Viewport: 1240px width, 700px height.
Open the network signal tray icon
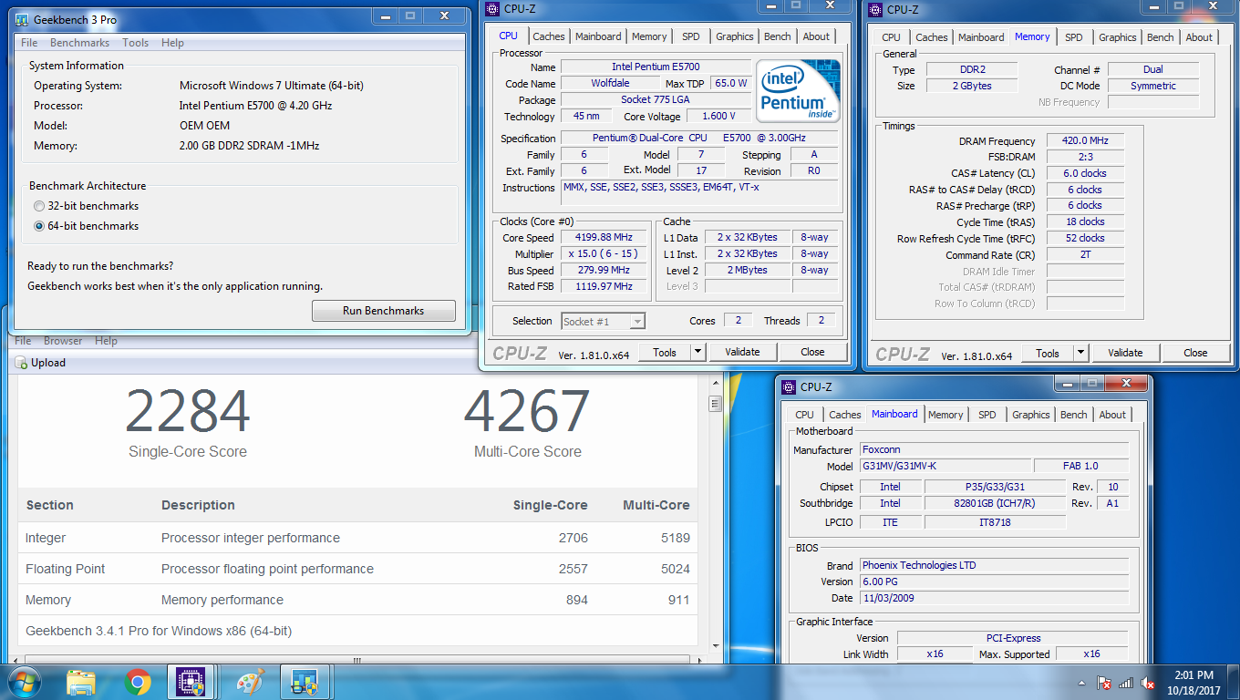[x=1126, y=682]
